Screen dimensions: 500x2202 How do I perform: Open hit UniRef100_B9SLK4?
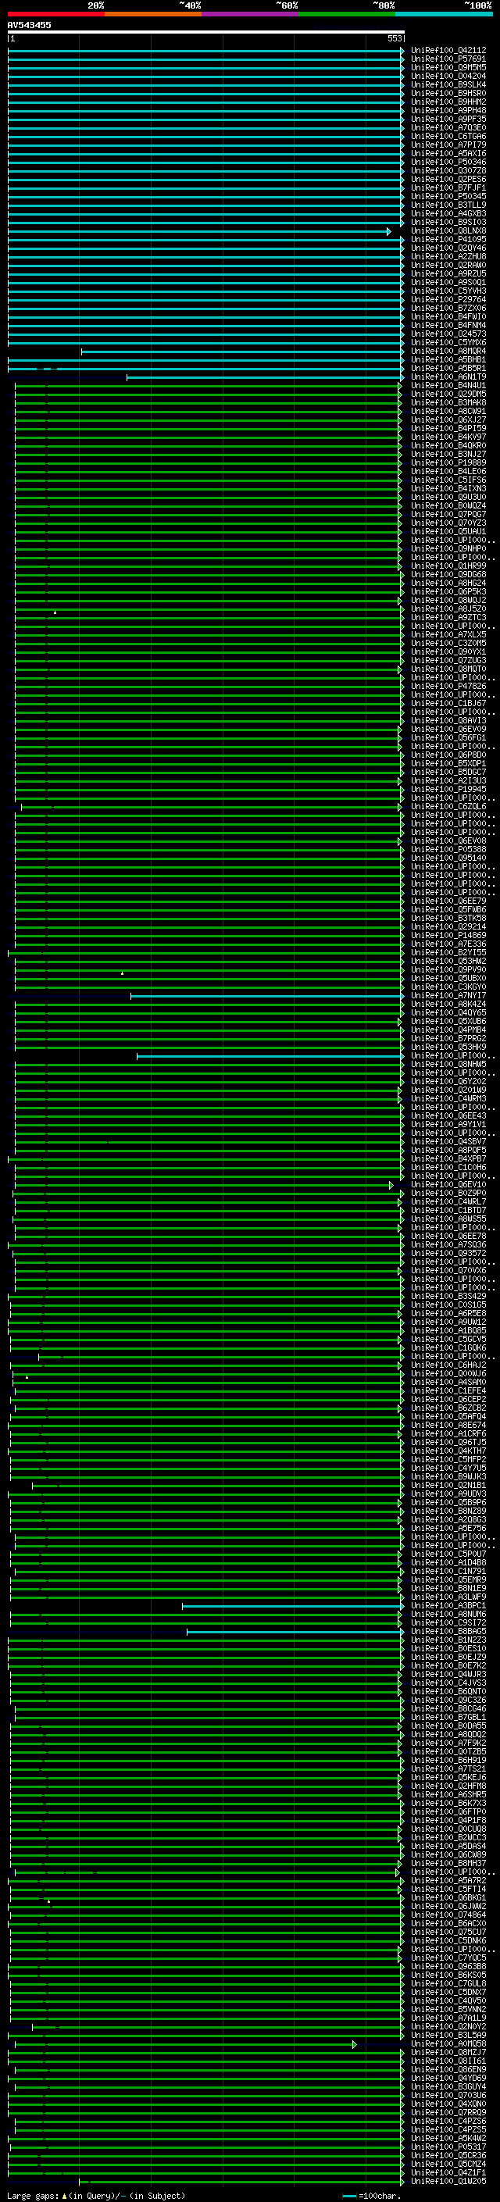pos(448,84)
